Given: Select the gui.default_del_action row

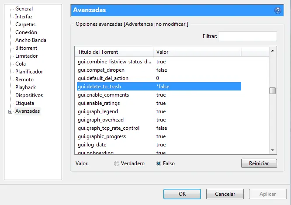Looking at the screenshot, I should point(159,78).
